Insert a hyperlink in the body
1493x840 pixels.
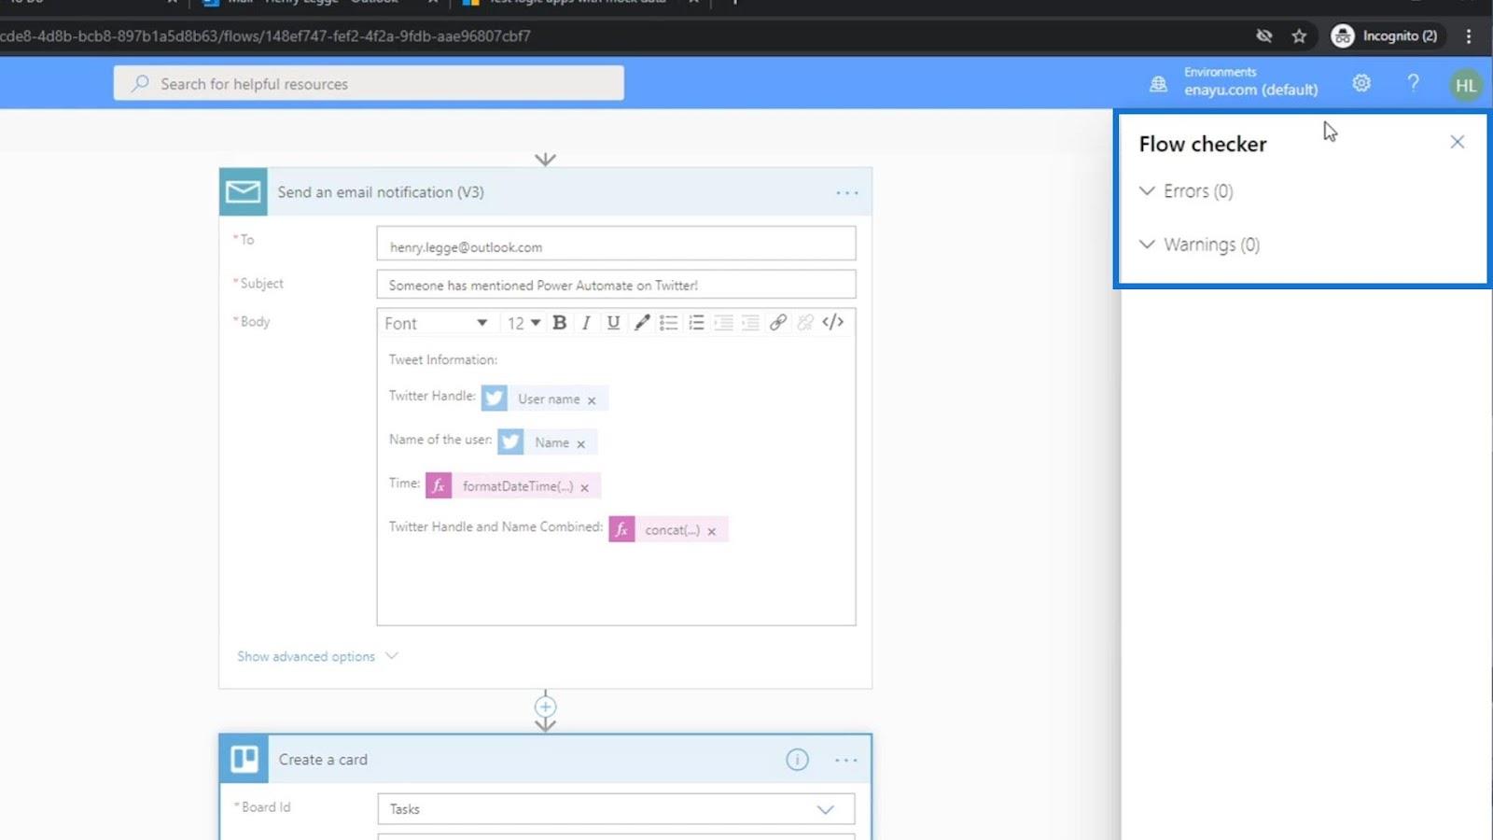(x=778, y=322)
